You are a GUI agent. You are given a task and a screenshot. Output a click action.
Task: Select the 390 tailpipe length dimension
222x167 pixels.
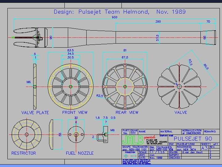coord(158,21)
